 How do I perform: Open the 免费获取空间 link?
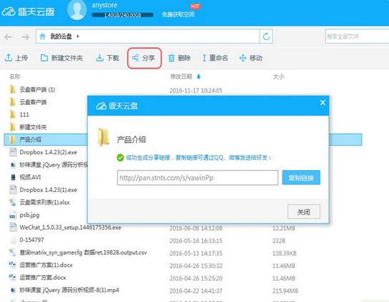click(178, 14)
